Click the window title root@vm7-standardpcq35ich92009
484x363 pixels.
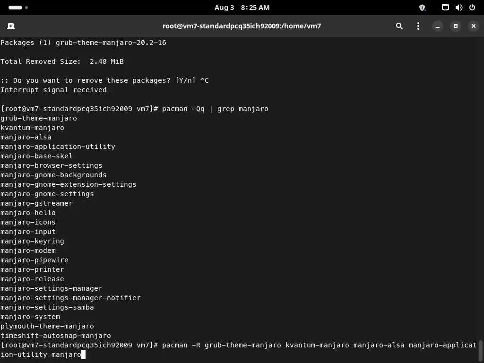click(242, 26)
